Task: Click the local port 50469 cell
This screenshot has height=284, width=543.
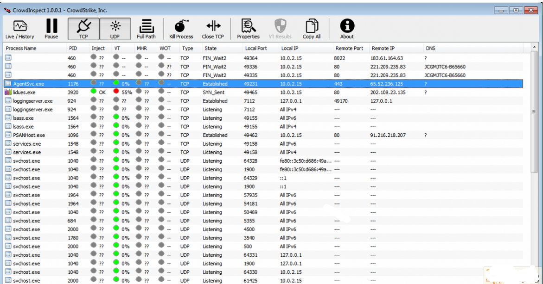Action: (x=251, y=212)
